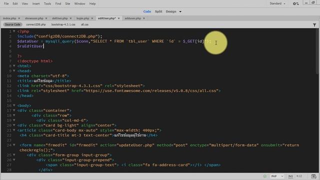Click the meta charset tag on line 10
Viewport: 320px width, 180px height.
(x=43, y=76)
